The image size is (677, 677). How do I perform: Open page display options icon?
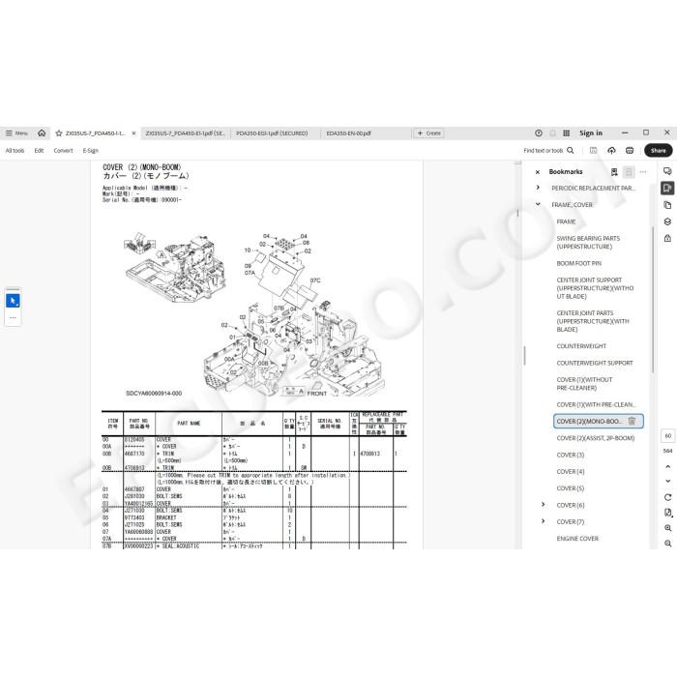(x=667, y=513)
